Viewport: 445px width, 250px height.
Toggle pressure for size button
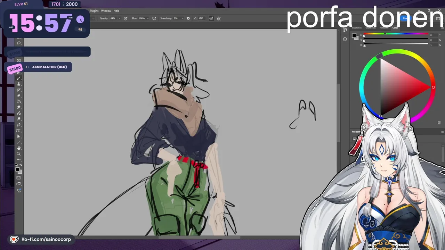(x=211, y=18)
